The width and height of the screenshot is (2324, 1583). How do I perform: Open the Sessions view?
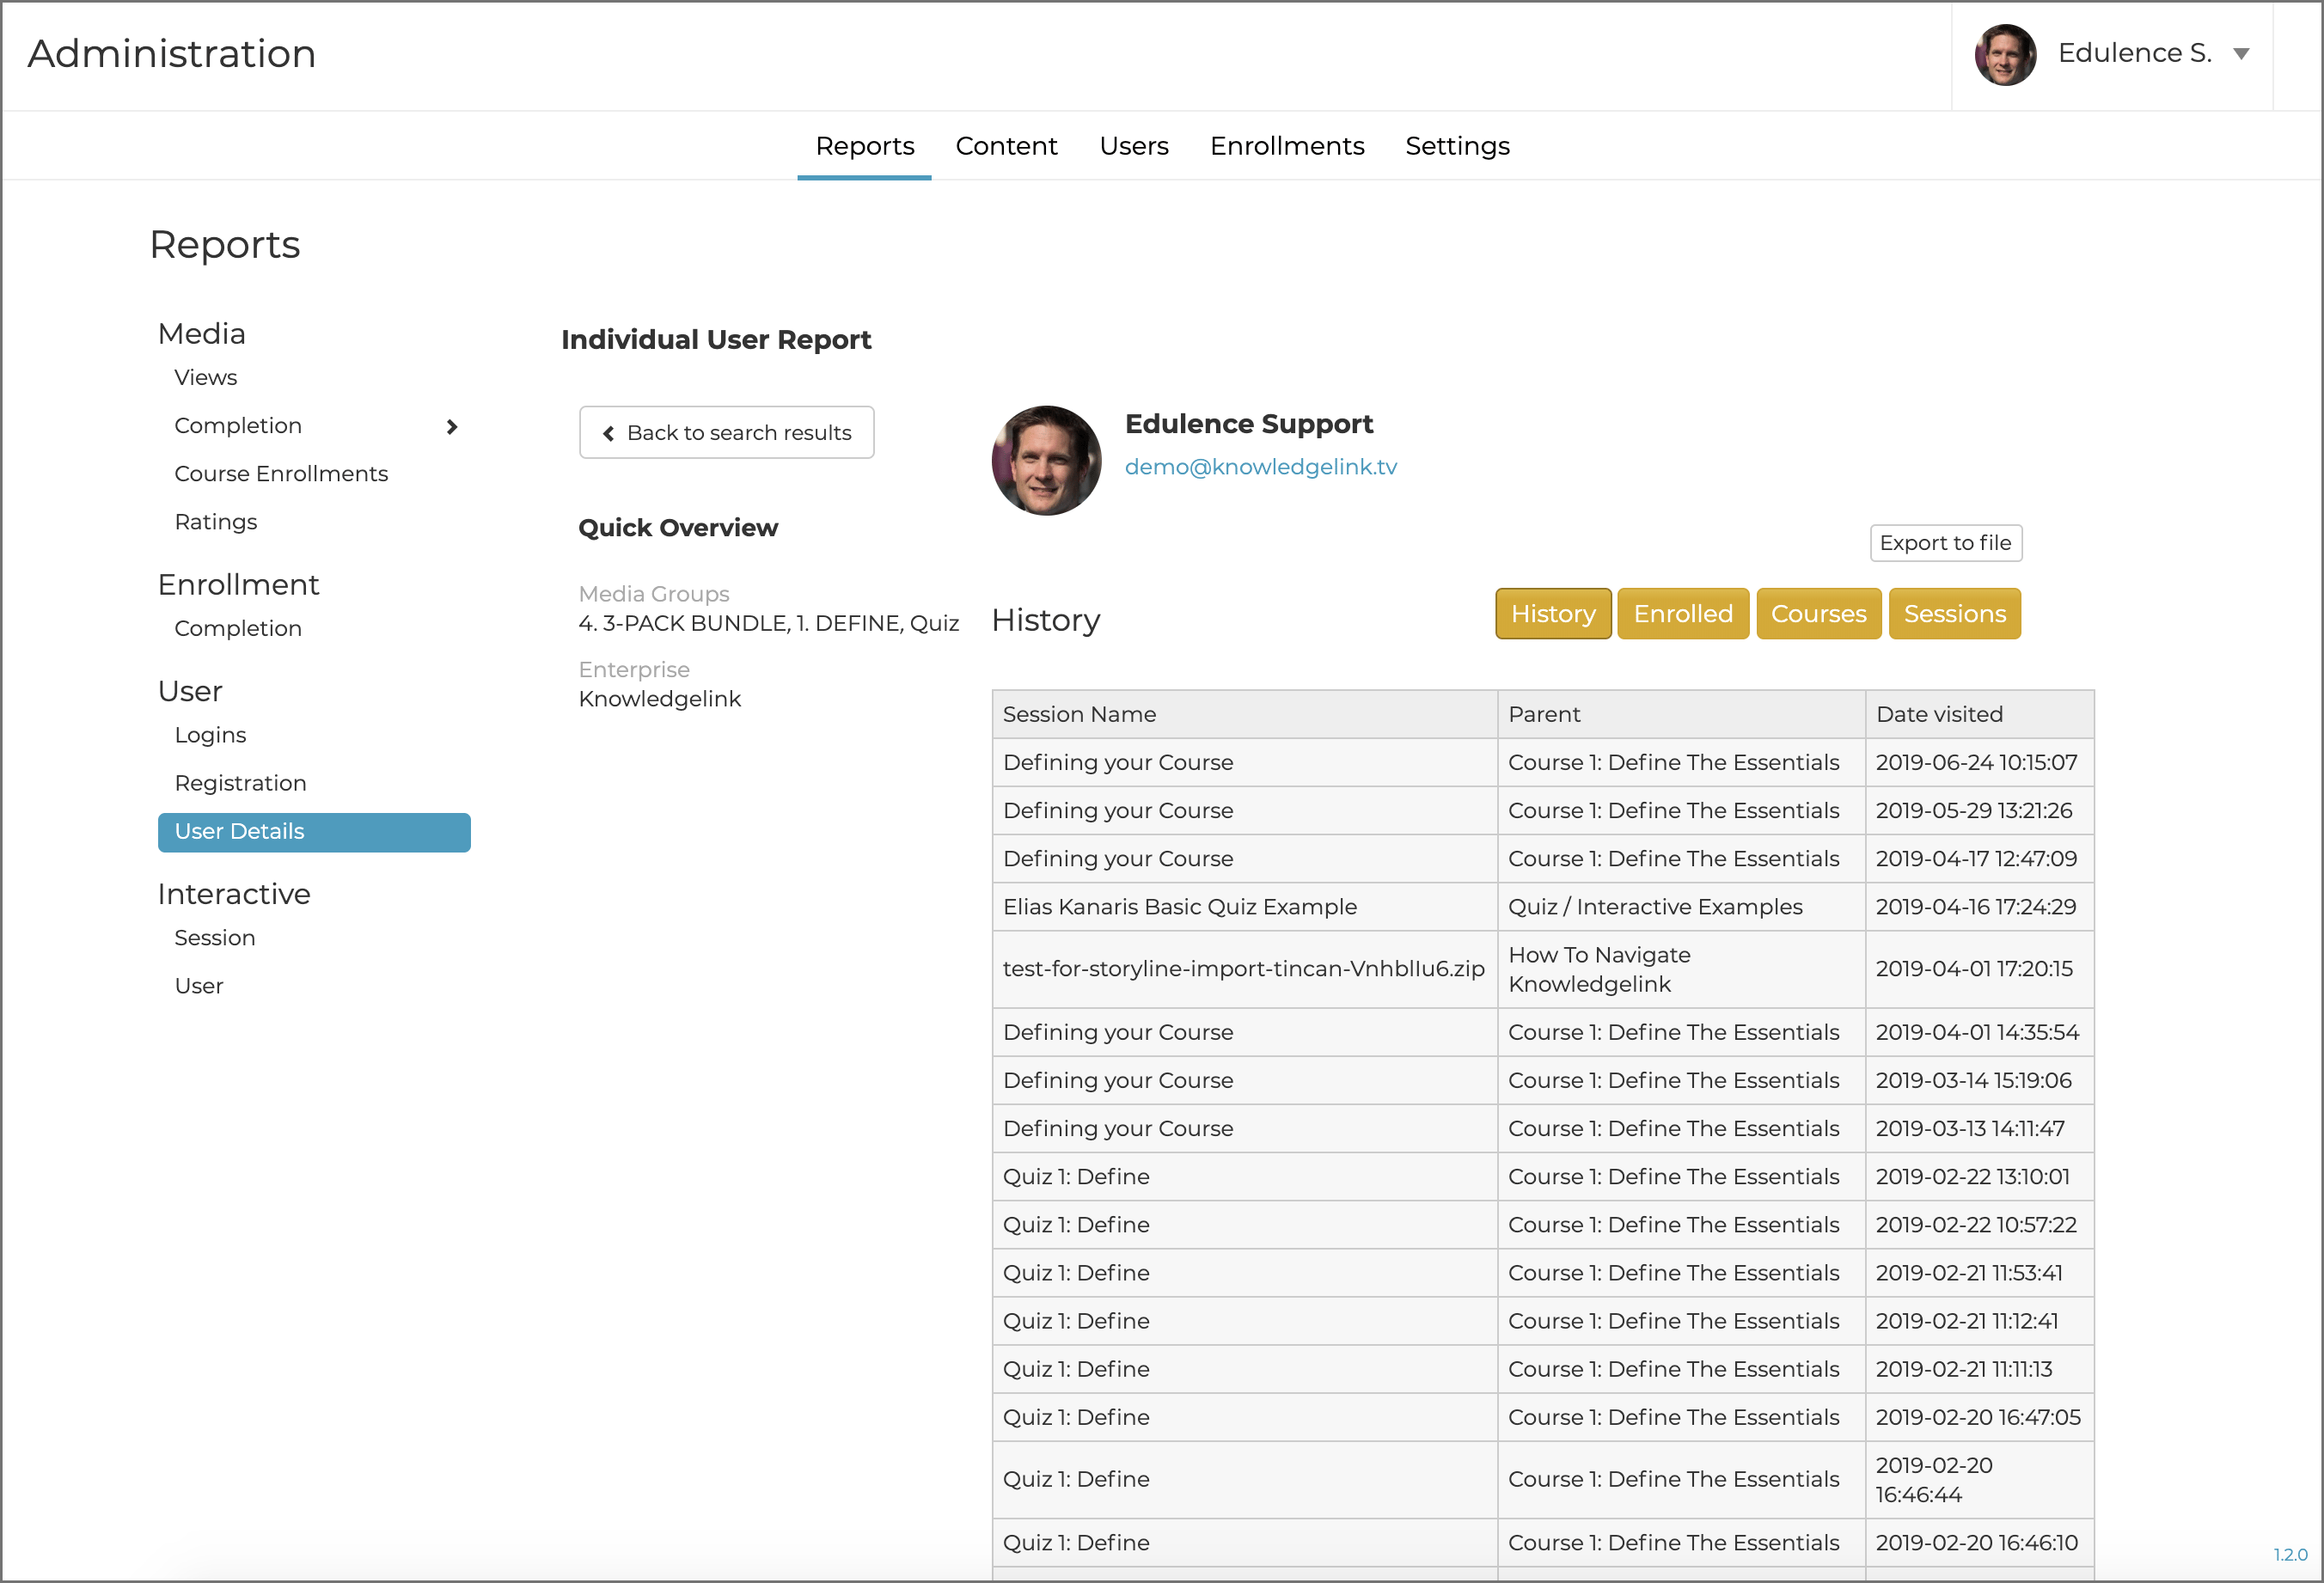1953,614
